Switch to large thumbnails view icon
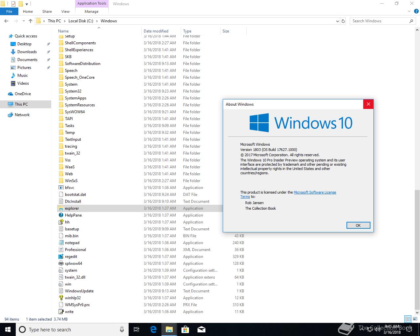Image resolution: width=420 pixels, height=336 pixels. [415, 319]
